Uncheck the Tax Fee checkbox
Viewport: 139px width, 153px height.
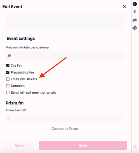tap(8, 66)
